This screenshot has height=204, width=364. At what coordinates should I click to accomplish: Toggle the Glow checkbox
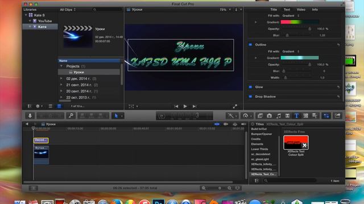click(x=250, y=87)
